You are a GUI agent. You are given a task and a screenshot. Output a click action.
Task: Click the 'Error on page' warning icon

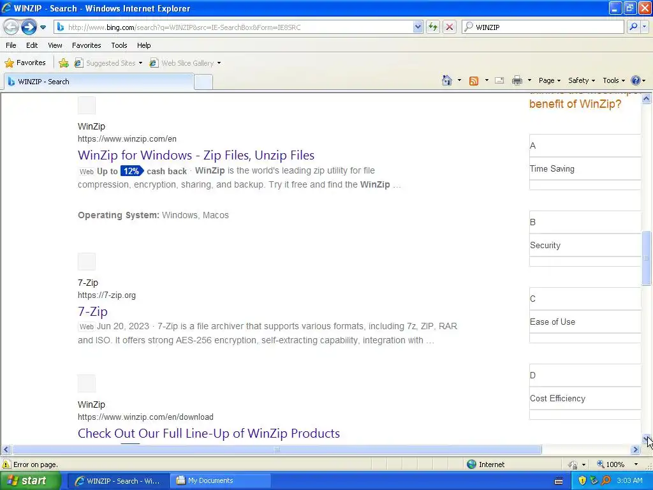click(x=6, y=464)
